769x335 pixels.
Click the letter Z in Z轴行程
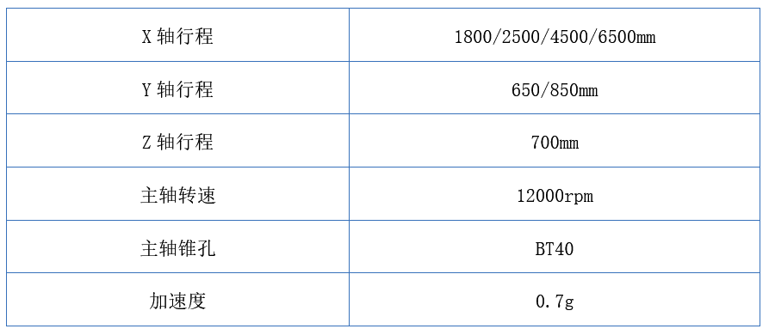(146, 143)
